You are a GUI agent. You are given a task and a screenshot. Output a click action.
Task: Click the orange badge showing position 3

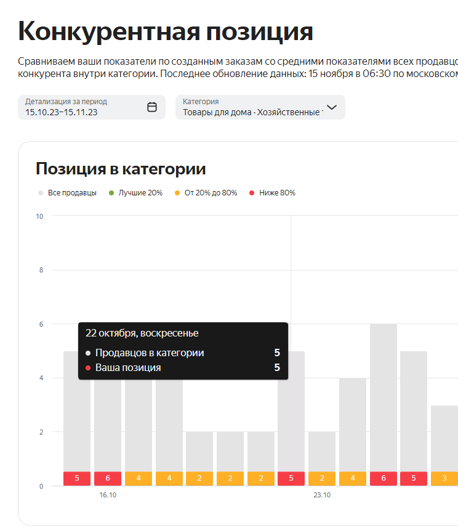pyautogui.click(x=444, y=478)
